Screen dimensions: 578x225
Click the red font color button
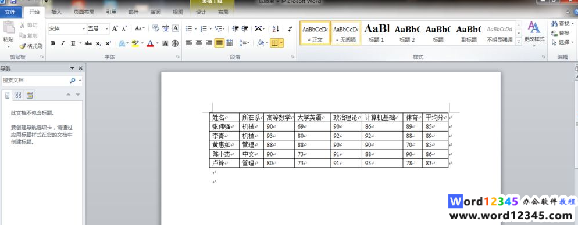tap(150, 43)
